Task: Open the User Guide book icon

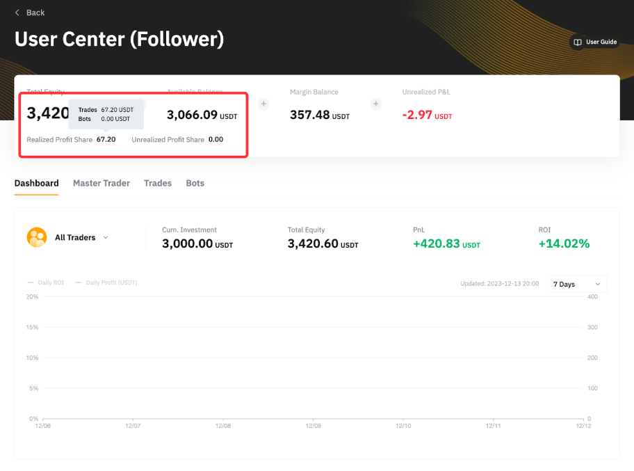Action: tap(577, 42)
